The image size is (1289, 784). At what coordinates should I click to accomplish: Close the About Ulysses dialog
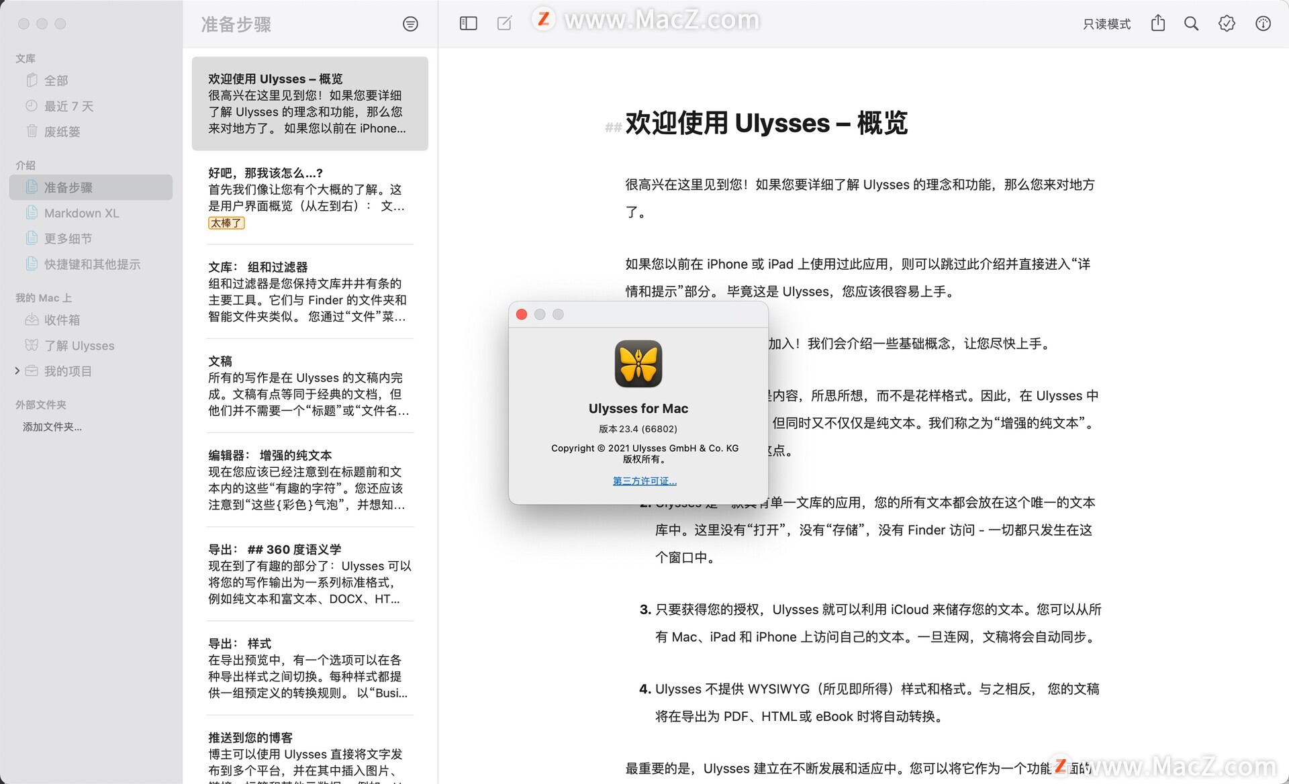(522, 314)
